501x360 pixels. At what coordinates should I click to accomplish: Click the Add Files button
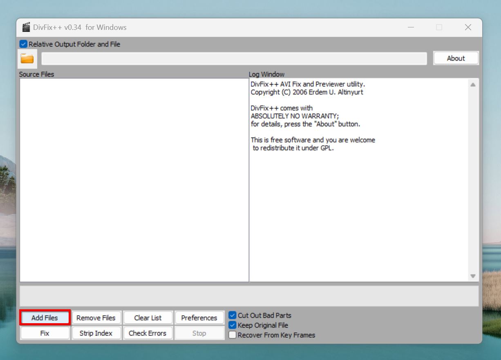click(45, 317)
